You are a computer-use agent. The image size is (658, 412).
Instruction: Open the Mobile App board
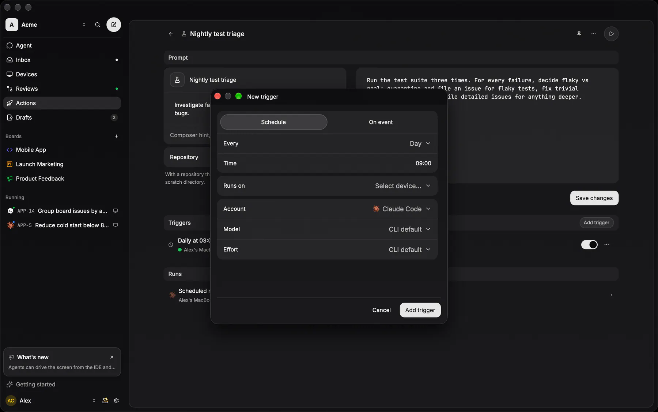(62, 150)
